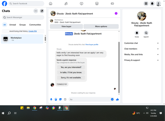The image size is (165, 121).
Task: Open the emoji picker in message box
Action: tap(112, 100)
